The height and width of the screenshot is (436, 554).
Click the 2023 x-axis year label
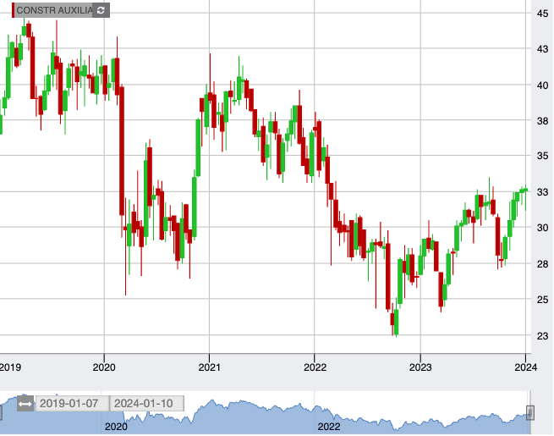[x=420, y=367]
